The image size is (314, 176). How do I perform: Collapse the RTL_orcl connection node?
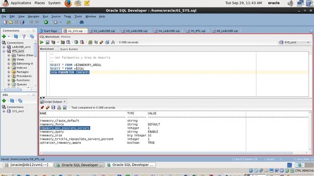(x=4, y=51)
